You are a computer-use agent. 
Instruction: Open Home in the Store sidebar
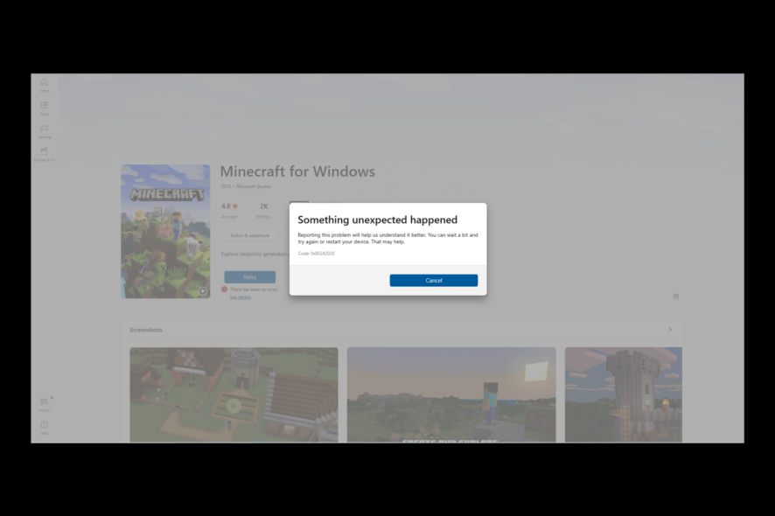click(44, 83)
